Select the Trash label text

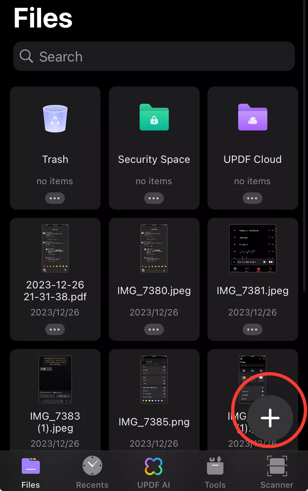click(x=55, y=160)
